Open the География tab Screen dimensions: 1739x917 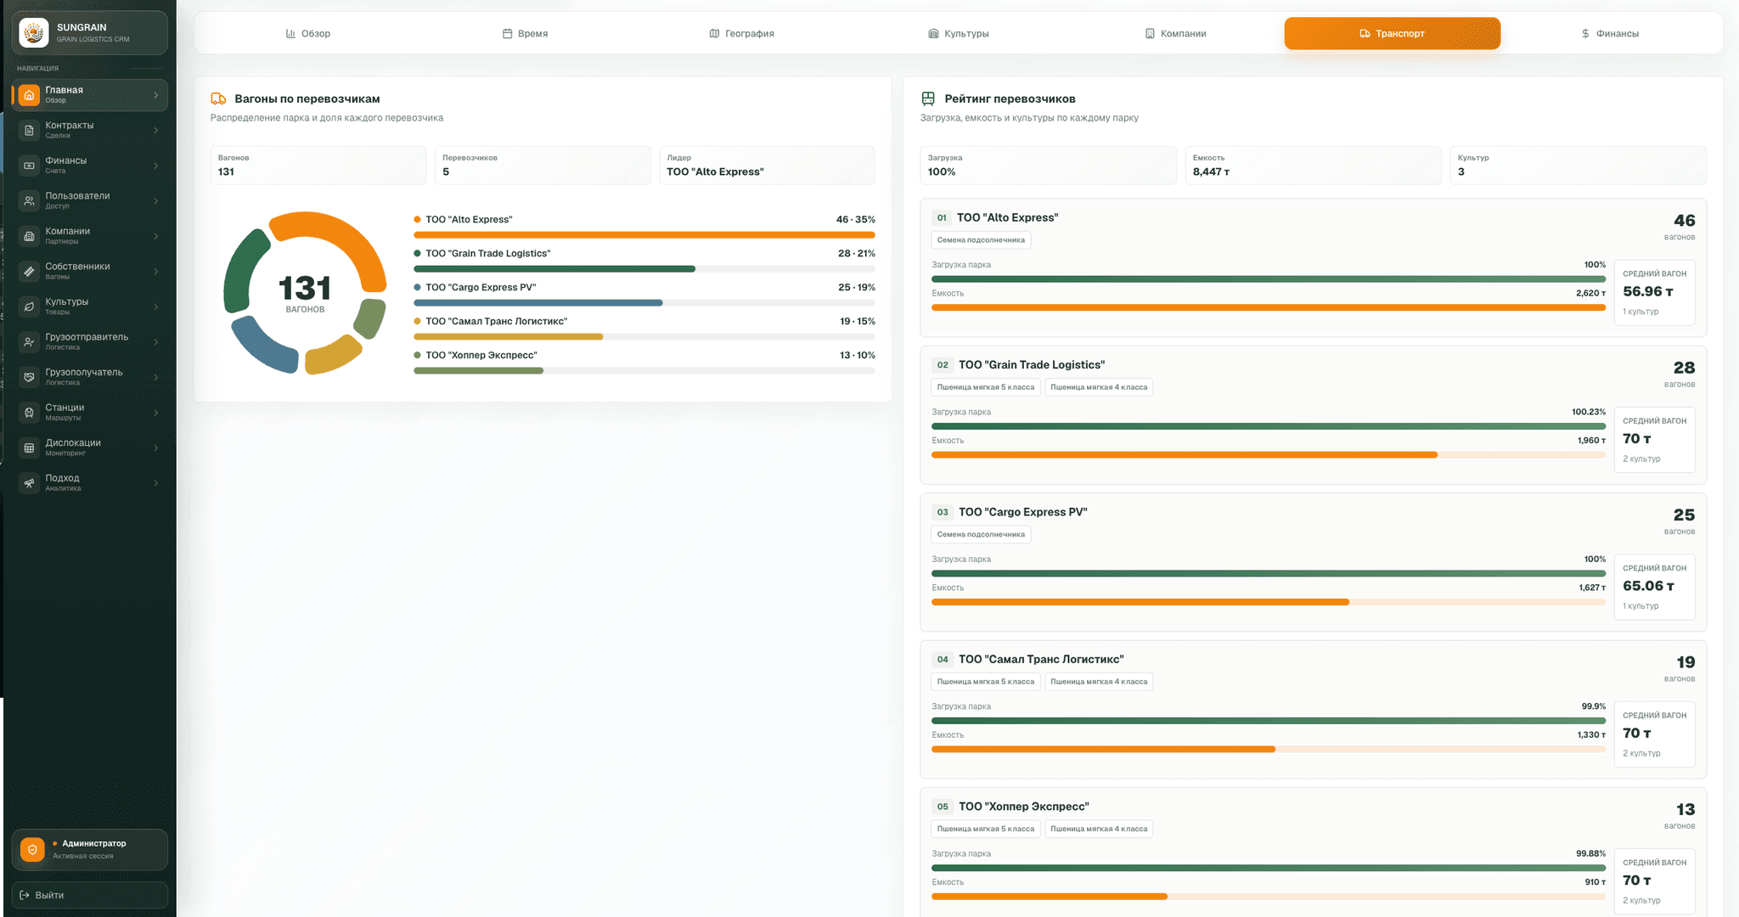point(741,34)
